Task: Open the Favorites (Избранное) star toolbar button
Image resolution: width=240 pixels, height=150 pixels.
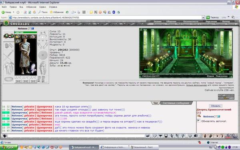Action: click(57, 12)
